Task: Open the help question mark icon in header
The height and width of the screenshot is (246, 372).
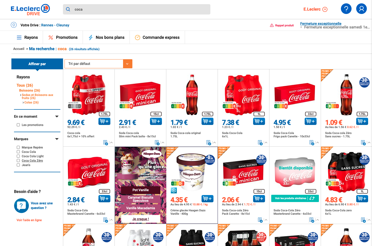Action: tap(346, 9)
